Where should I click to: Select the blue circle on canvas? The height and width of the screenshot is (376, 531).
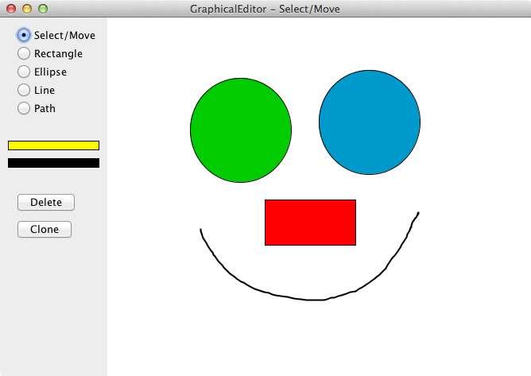click(370, 122)
